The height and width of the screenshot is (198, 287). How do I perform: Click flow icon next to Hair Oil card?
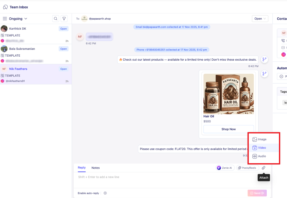[x=264, y=74]
